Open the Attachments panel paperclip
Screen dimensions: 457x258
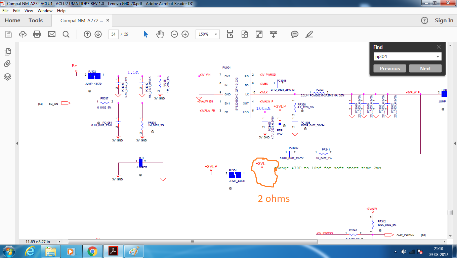pos(8,64)
